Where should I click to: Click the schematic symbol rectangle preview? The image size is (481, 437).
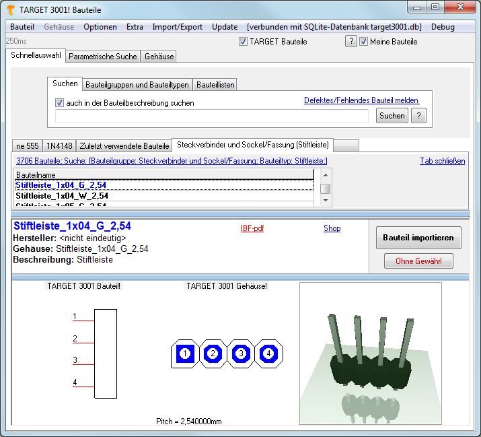[106, 353]
